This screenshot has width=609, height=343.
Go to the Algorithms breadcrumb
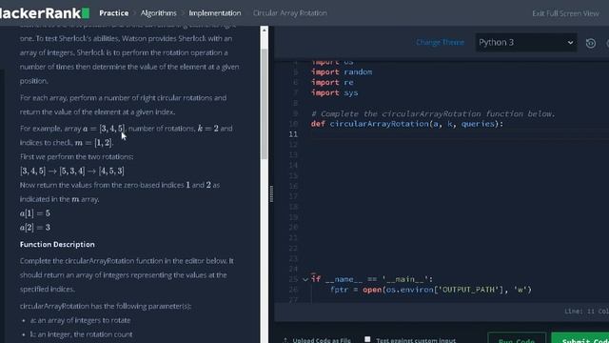tap(159, 12)
